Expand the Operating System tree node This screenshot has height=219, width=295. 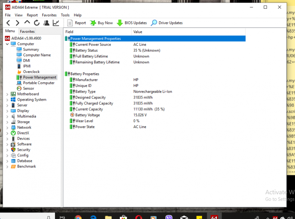coord(7,100)
